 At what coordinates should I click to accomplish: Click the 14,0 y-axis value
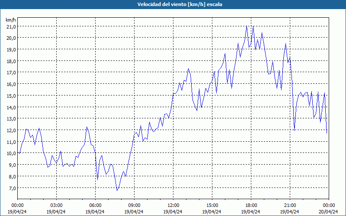point(12,108)
